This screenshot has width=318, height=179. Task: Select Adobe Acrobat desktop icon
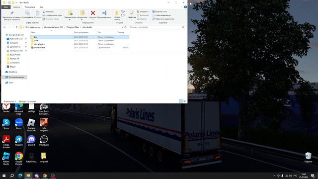point(6,142)
